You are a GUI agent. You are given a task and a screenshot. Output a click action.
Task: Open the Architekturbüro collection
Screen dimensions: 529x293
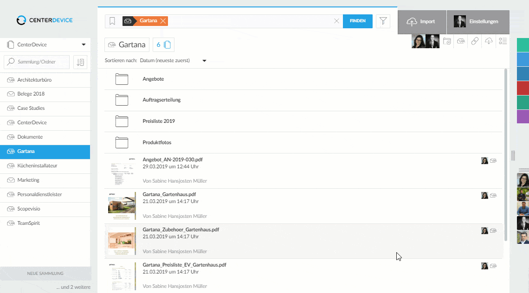pyautogui.click(x=45, y=80)
